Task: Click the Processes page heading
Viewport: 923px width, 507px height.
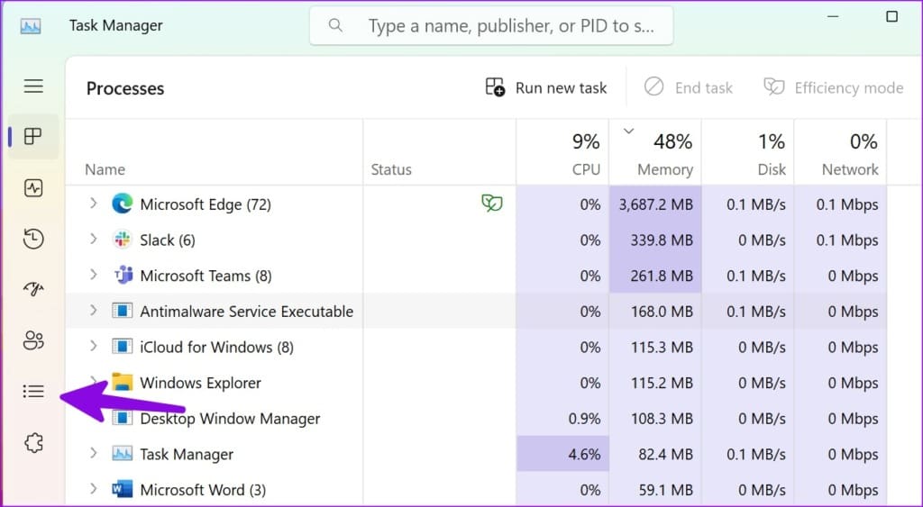Action: pos(125,88)
